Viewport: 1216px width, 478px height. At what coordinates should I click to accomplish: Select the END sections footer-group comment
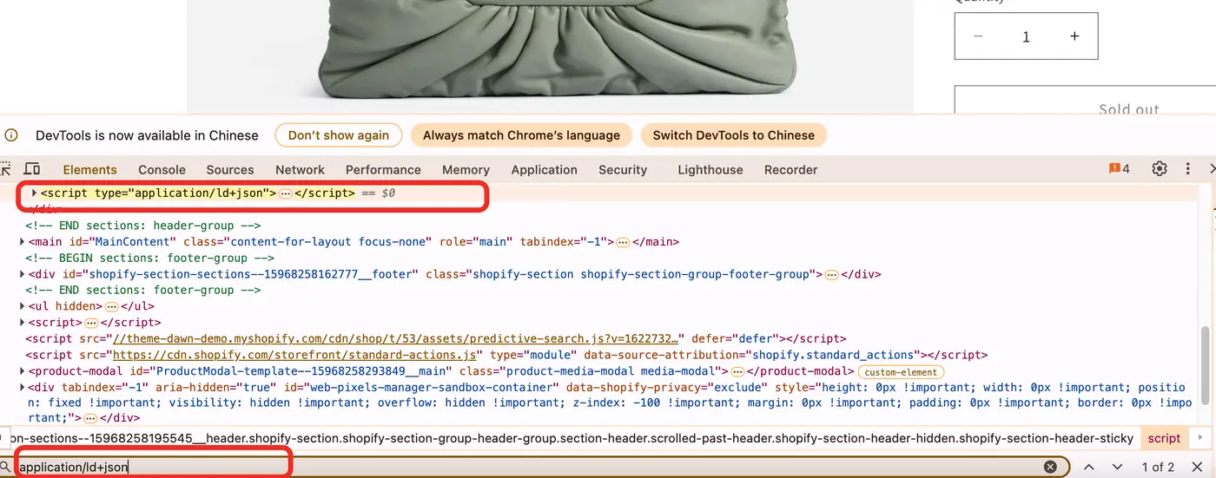tap(143, 291)
